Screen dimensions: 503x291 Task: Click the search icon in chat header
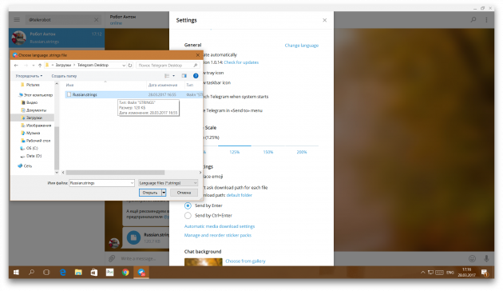pyautogui.click(x=473, y=20)
